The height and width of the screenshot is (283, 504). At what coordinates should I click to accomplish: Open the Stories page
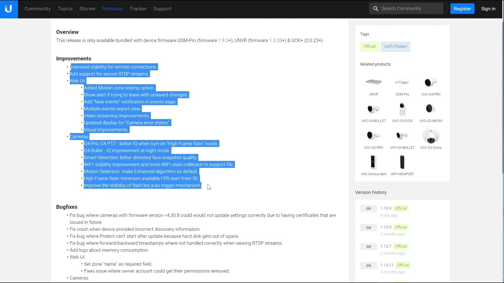point(87,9)
